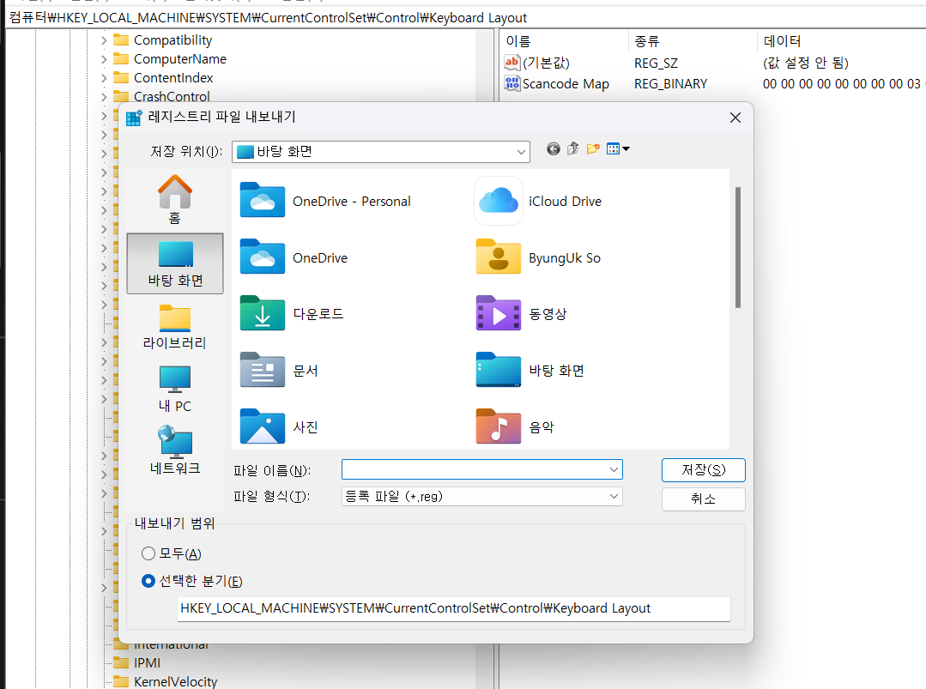926x689 pixels.
Task: Click the 취소 button
Action: pyautogui.click(x=703, y=499)
